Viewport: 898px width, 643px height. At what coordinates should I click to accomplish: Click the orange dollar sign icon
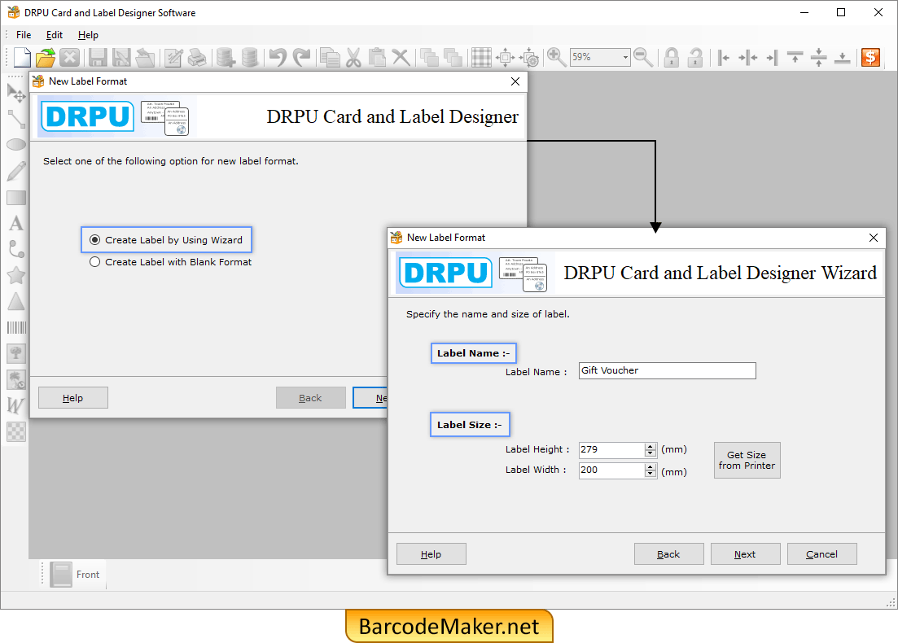tap(870, 57)
